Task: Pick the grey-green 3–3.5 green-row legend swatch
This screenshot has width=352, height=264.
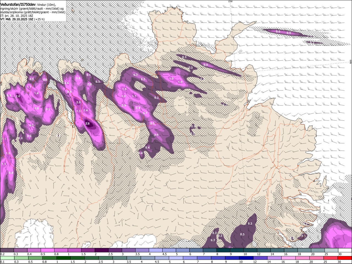Action: (x=120, y=258)
